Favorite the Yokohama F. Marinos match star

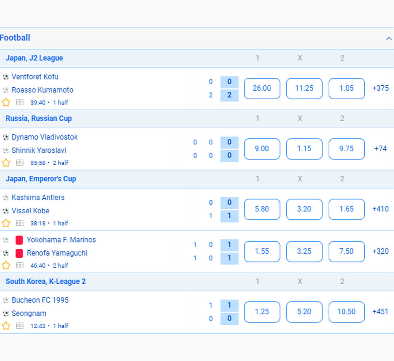tap(6, 265)
